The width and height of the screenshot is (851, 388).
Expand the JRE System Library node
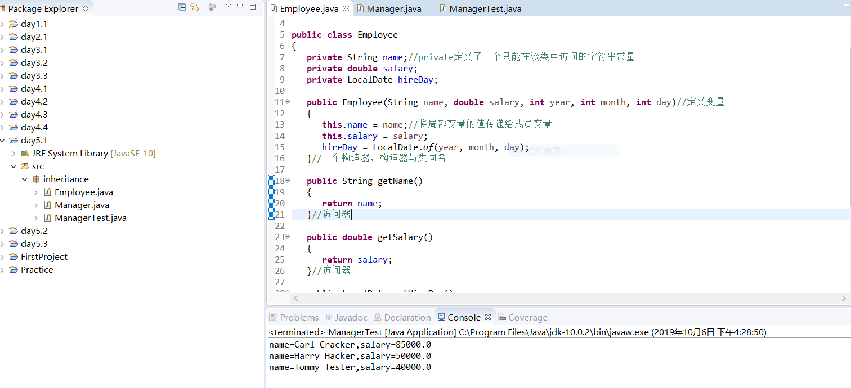coord(14,154)
